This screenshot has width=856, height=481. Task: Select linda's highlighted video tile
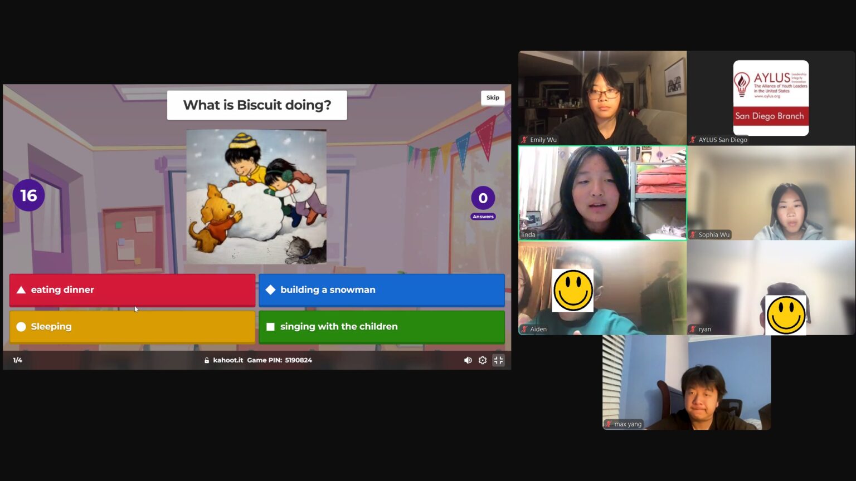(x=602, y=193)
